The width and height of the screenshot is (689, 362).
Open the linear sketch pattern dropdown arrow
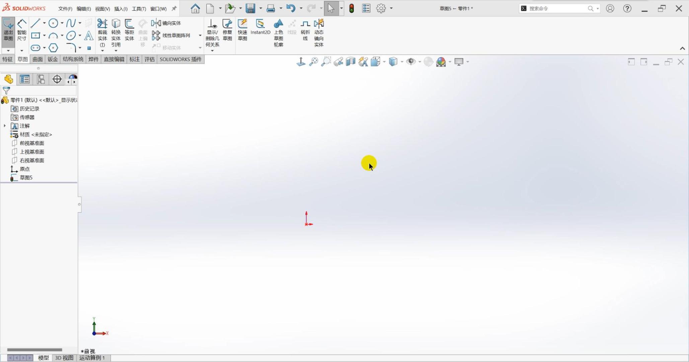point(200,36)
